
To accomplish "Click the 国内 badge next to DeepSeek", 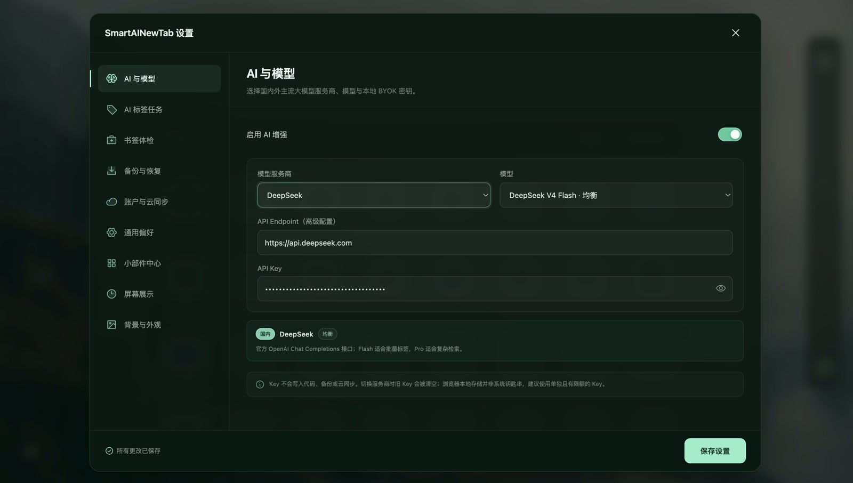I will point(265,334).
